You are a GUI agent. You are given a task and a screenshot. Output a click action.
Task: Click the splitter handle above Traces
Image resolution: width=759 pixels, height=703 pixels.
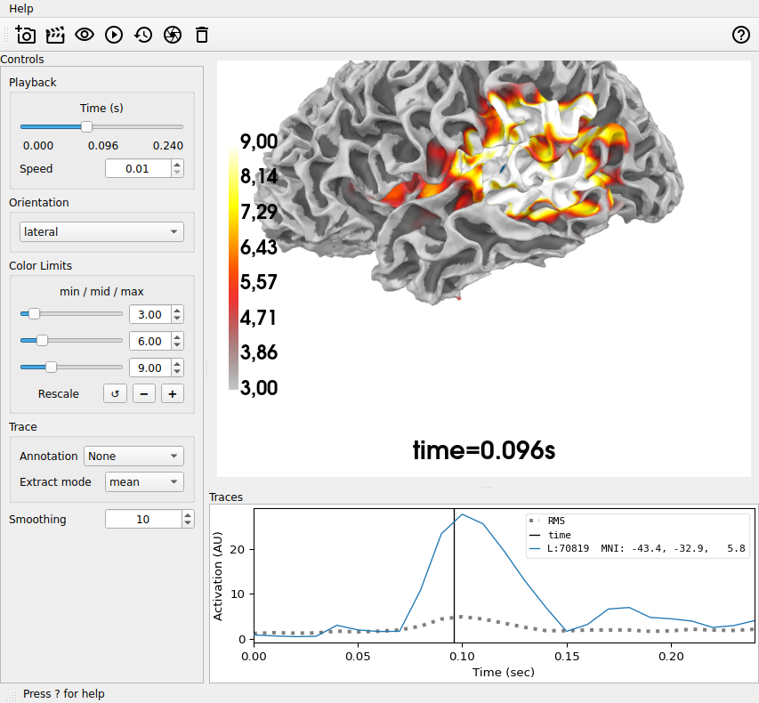[x=485, y=487]
